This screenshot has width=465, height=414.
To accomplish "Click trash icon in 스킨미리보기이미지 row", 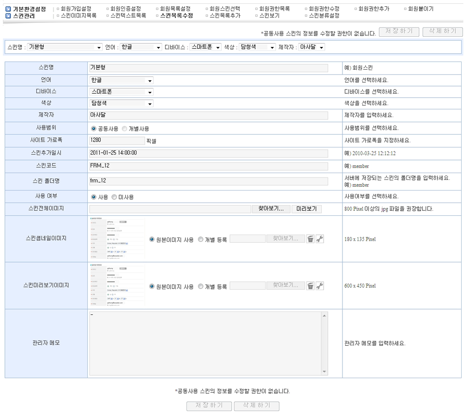I will point(310,286).
